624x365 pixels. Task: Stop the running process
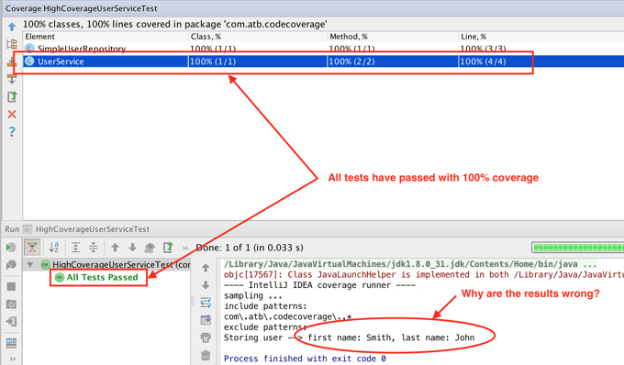11,286
